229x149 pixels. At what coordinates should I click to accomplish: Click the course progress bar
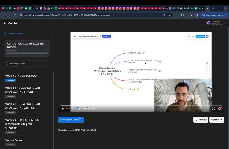(x=27, y=53)
